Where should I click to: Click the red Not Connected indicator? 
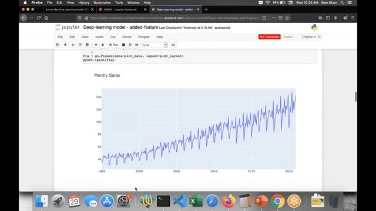coord(269,37)
